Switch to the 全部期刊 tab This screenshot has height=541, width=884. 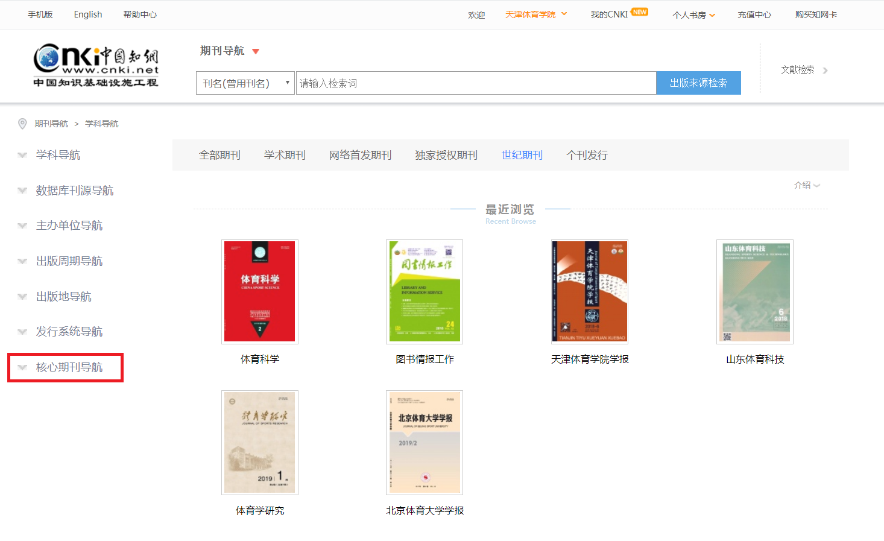pyautogui.click(x=220, y=156)
